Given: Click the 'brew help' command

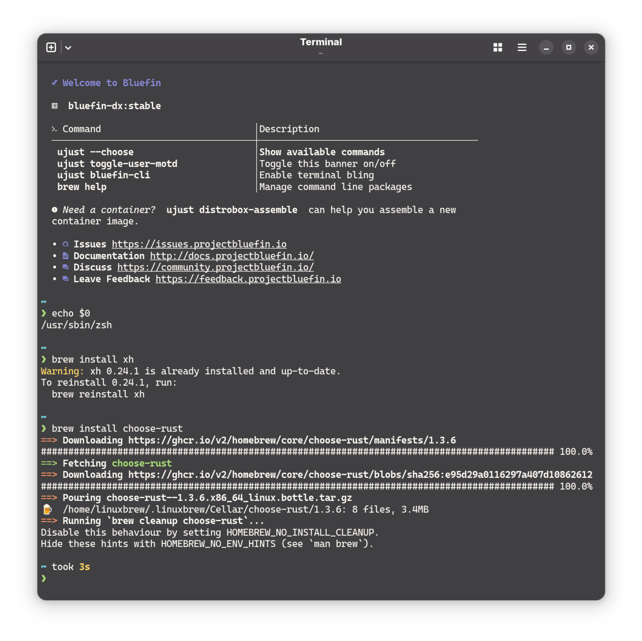Looking at the screenshot, I should (82, 187).
